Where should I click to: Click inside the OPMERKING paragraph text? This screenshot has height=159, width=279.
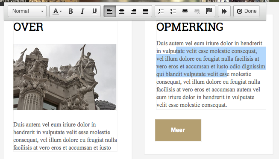(211, 74)
